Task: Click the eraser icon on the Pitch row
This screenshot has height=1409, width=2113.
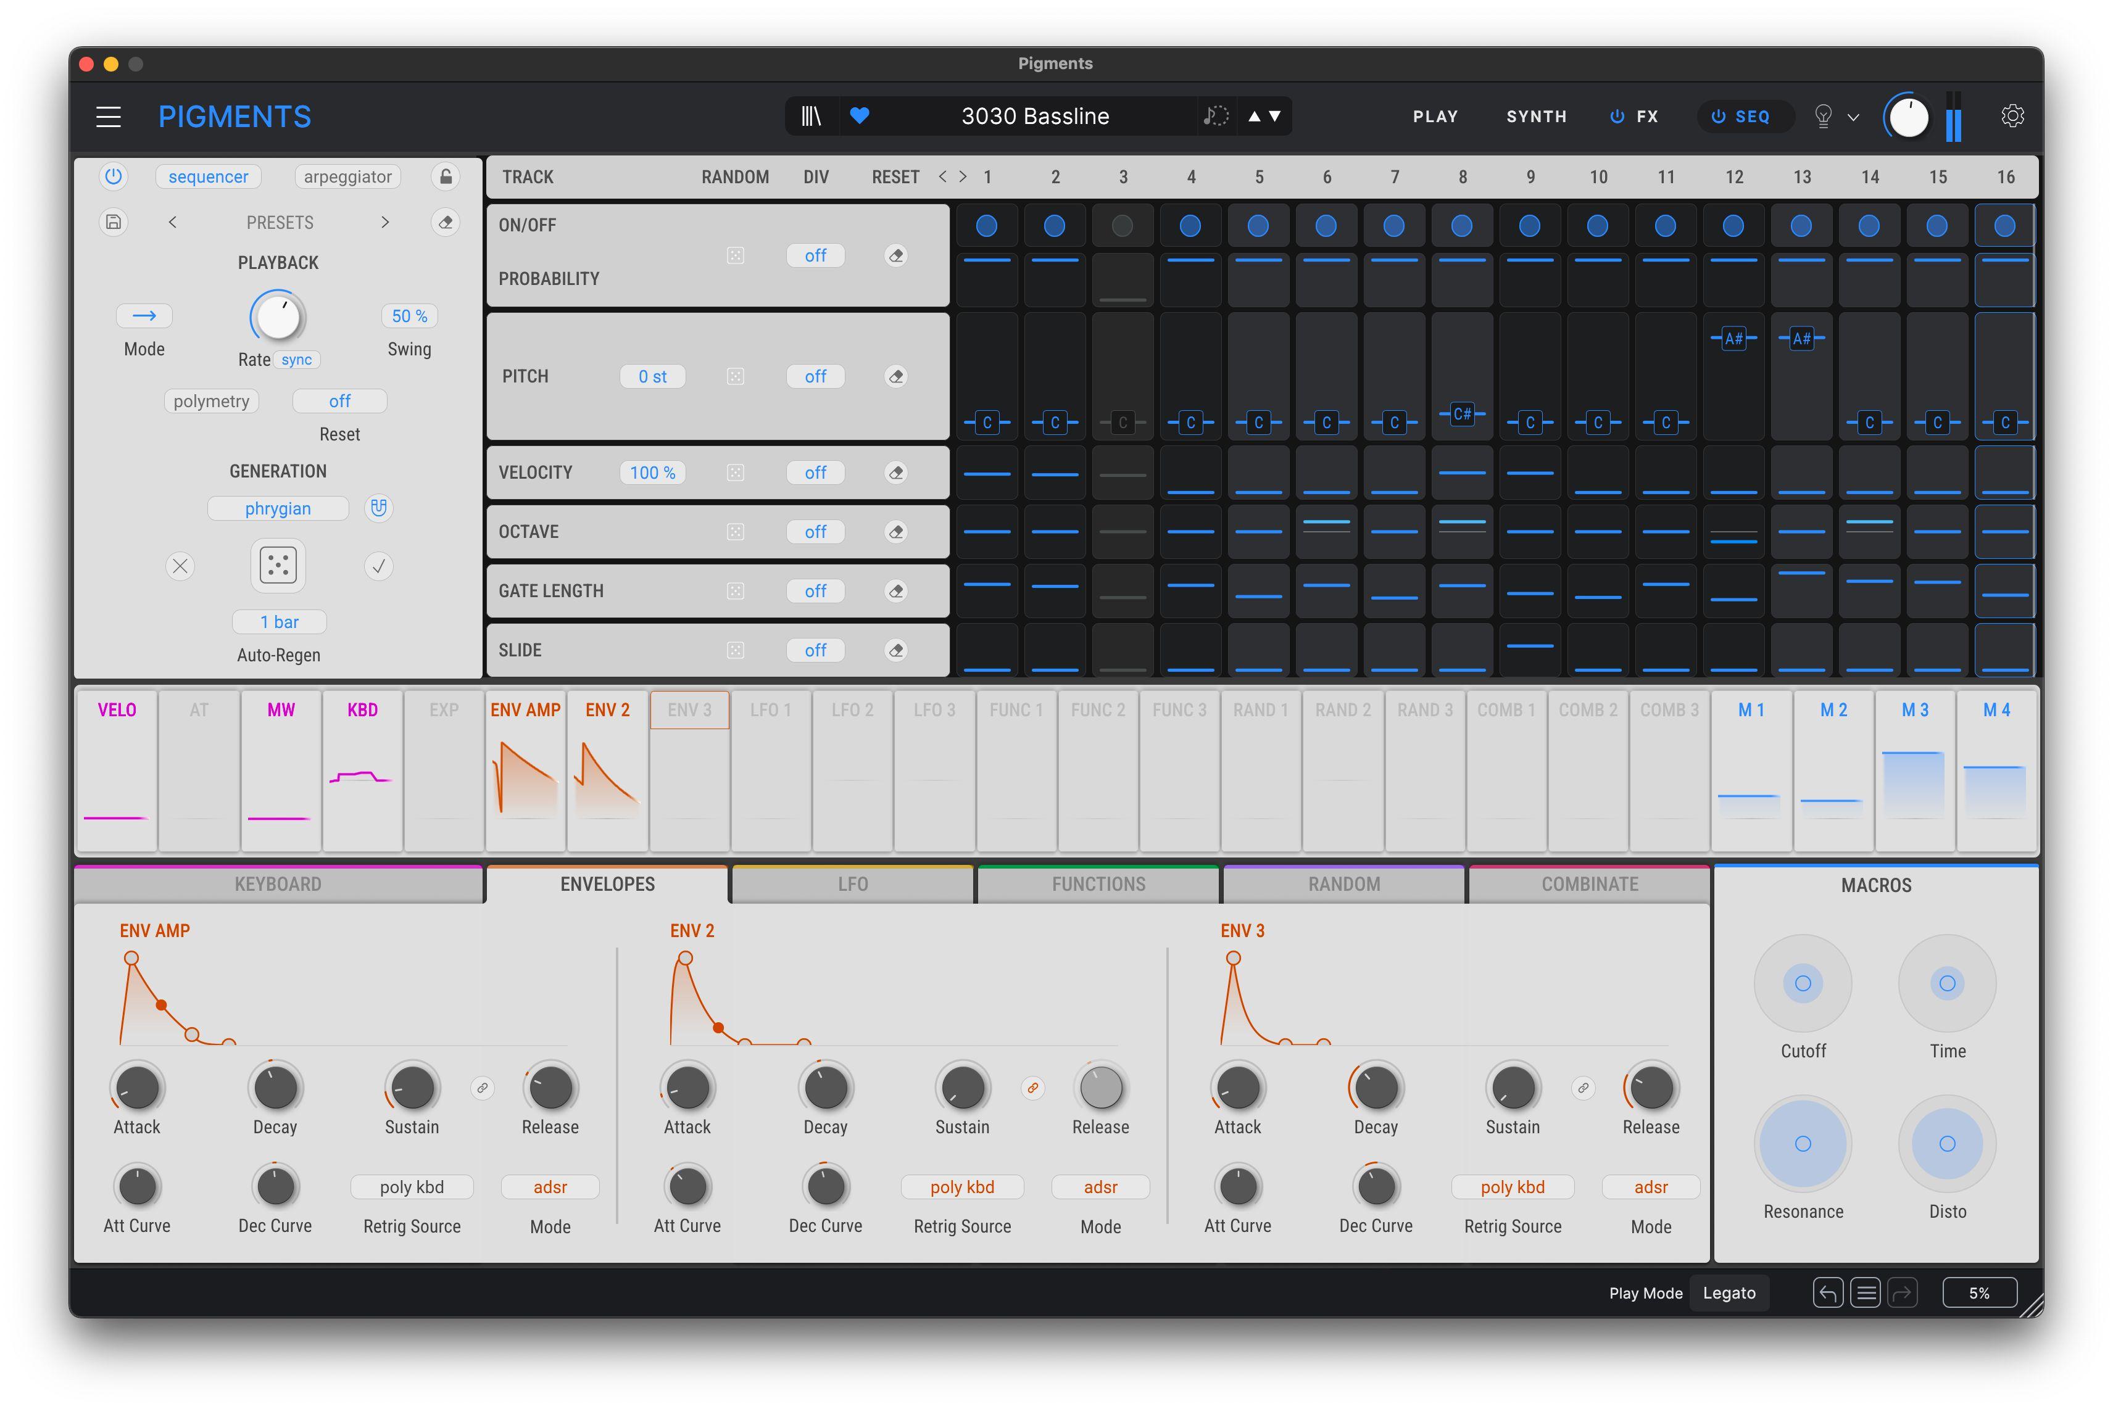Action: point(896,376)
